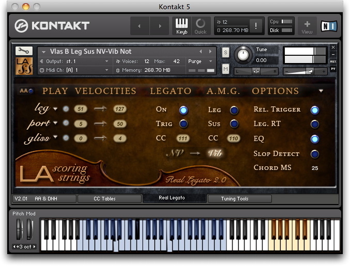
Task: Enable the Legato Trig switch
Action: tap(184, 124)
